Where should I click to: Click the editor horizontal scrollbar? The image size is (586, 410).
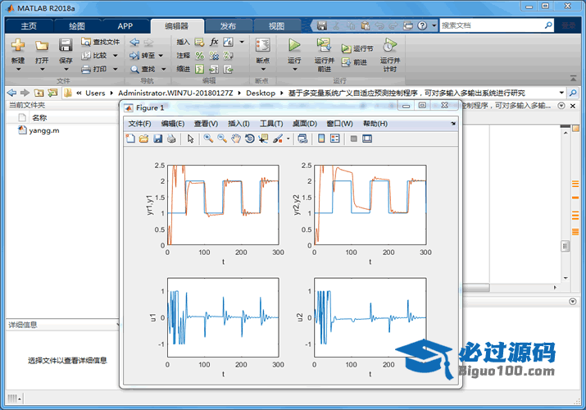click(476, 288)
